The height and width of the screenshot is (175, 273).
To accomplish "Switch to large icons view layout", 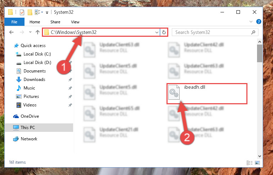I will (257, 163).
